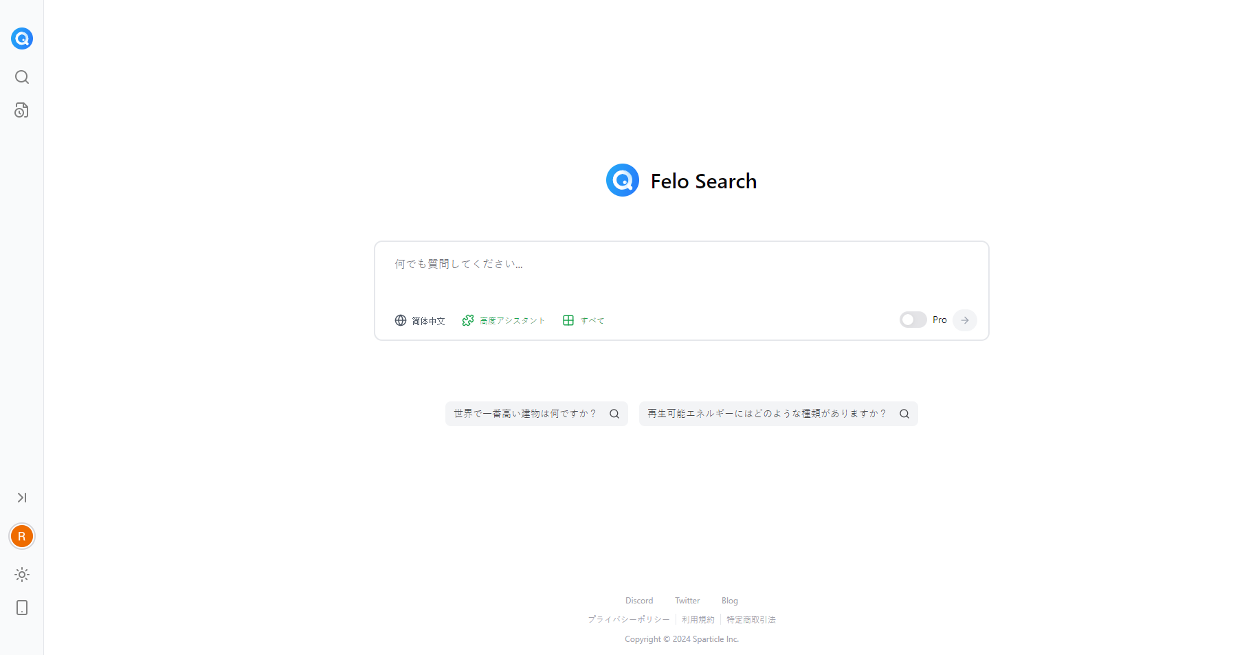
Task: Submit the query with the arrow button
Action: [x=965, y=320]
